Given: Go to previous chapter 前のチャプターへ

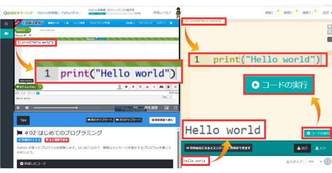Looking at the screenshot, I should point(100,120).
